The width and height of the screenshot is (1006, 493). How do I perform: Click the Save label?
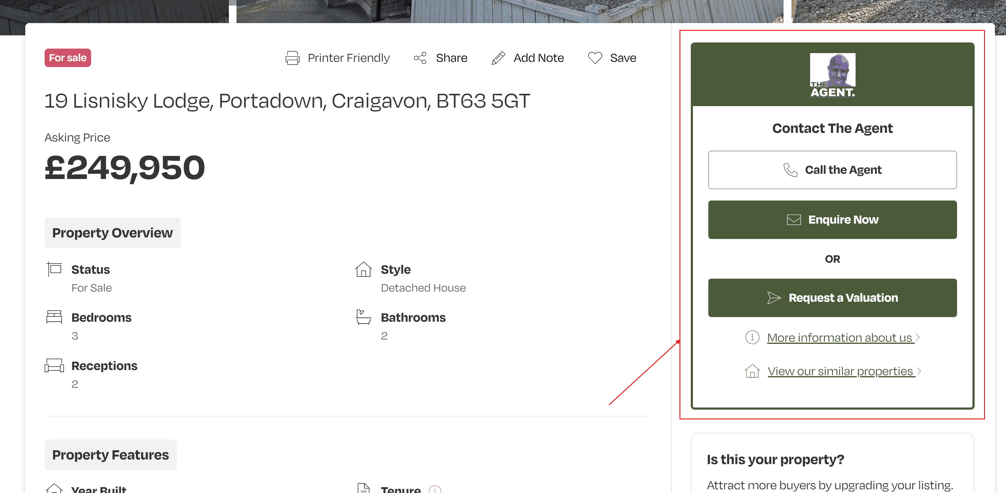click(x=623, y=58)
